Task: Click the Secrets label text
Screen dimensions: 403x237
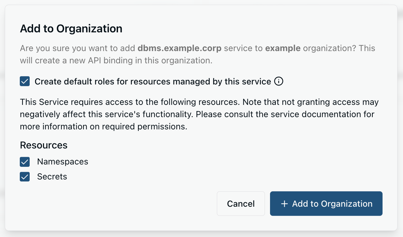Action: tap(52, 177)
